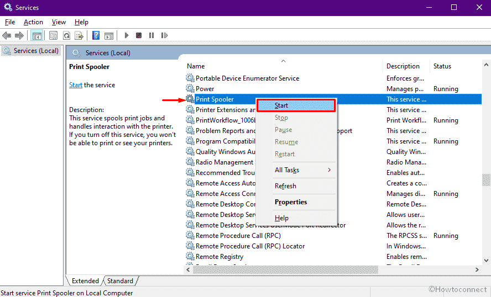
Task: Click the Export List toolbar icon
Action: click(79, 36)
